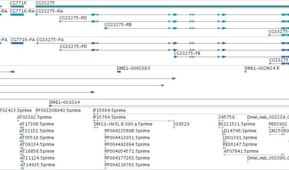
Task: Select the IP15664.5prime EST feature
Action: click(x=191, y=114)
